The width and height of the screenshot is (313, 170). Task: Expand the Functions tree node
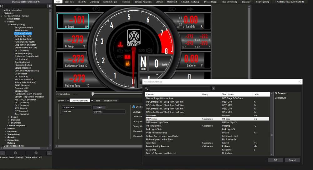[x=5, y=131]
